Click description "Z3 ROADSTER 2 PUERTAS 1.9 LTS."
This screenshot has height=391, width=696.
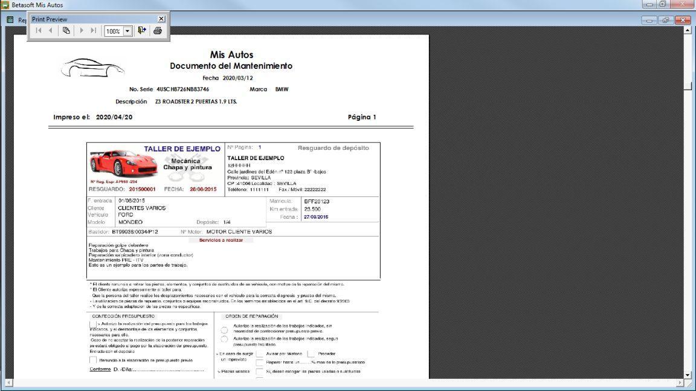[196, 102]
